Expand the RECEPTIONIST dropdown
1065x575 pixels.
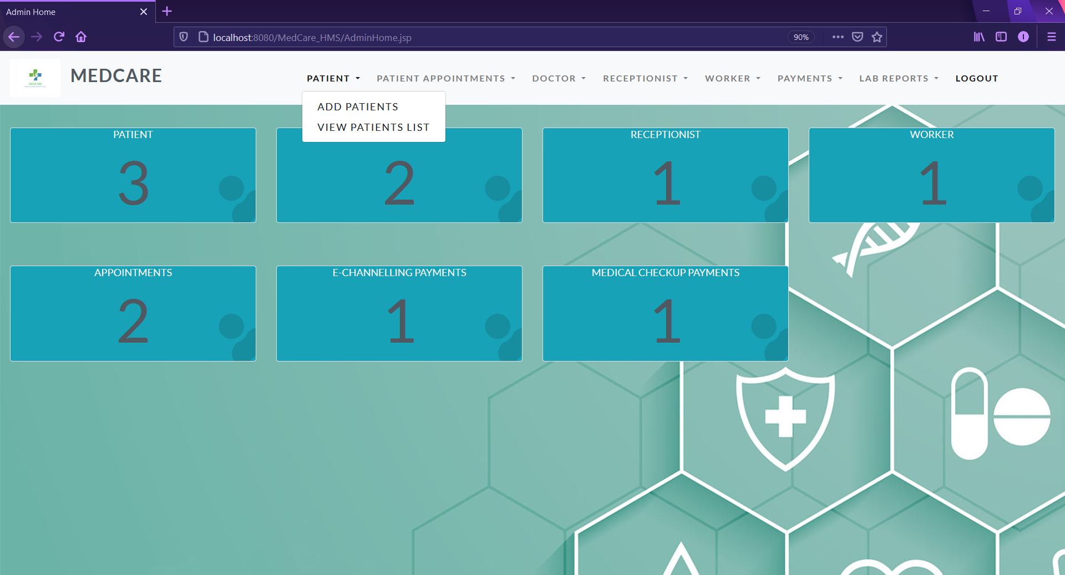pyautogui.click(x=645, y=78)
